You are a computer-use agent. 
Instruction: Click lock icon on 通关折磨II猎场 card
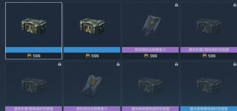coord(235,5)
